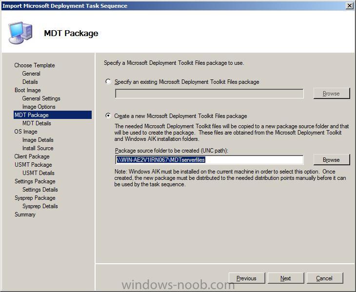Go to Sysprep Package step
Image resolution: width=356 pixels, height=292 pixels.
pos(35,198)
